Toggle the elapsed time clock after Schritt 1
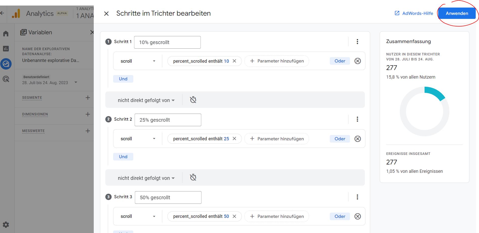 coord(193,100)
